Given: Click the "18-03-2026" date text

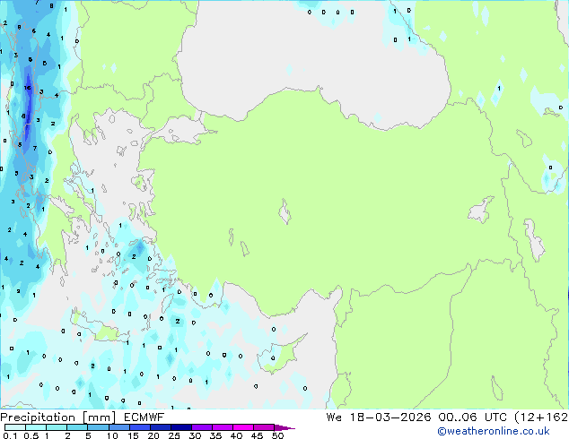Looking at the screenshot, I should (x=390, y=417).
